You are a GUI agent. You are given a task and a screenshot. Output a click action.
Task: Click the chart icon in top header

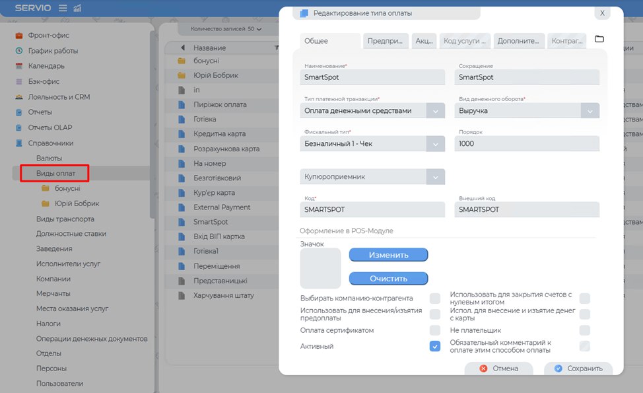tap(77, 8)
